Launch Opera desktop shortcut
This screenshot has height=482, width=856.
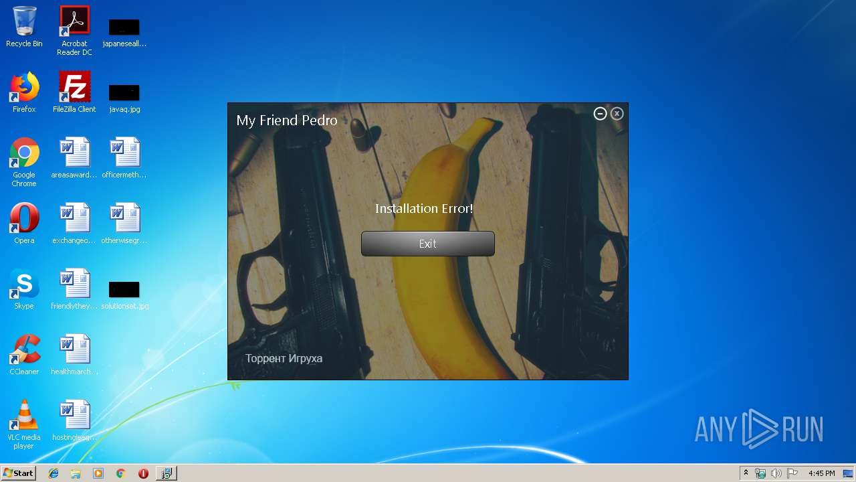coord(24,224)
